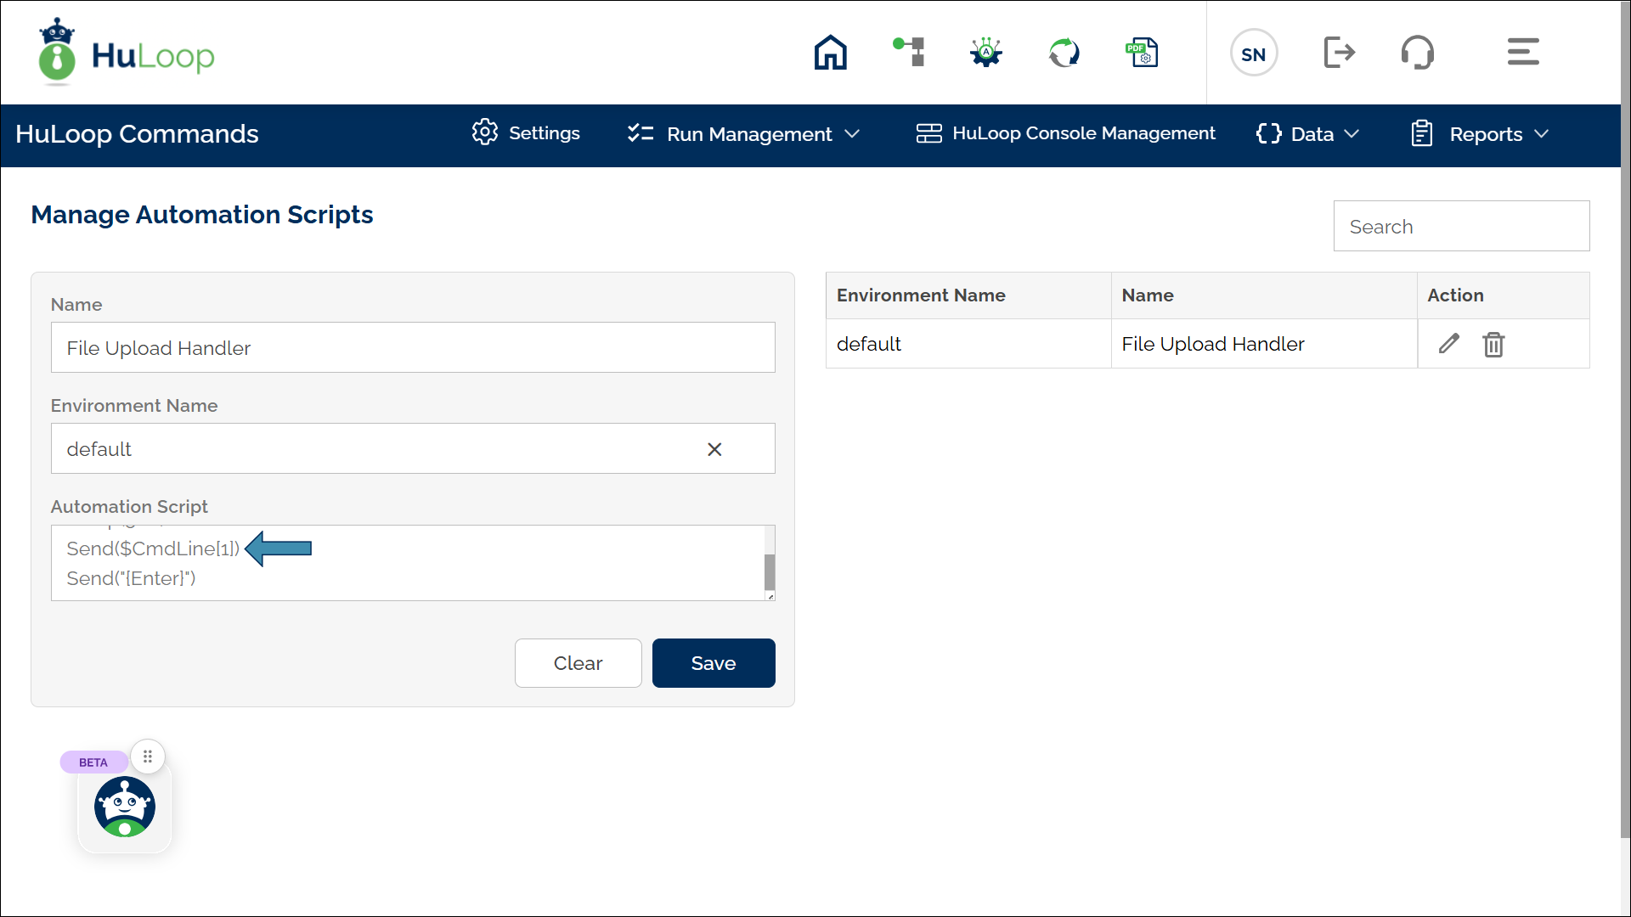Open the headset support icon

(x=1417, y=53)
